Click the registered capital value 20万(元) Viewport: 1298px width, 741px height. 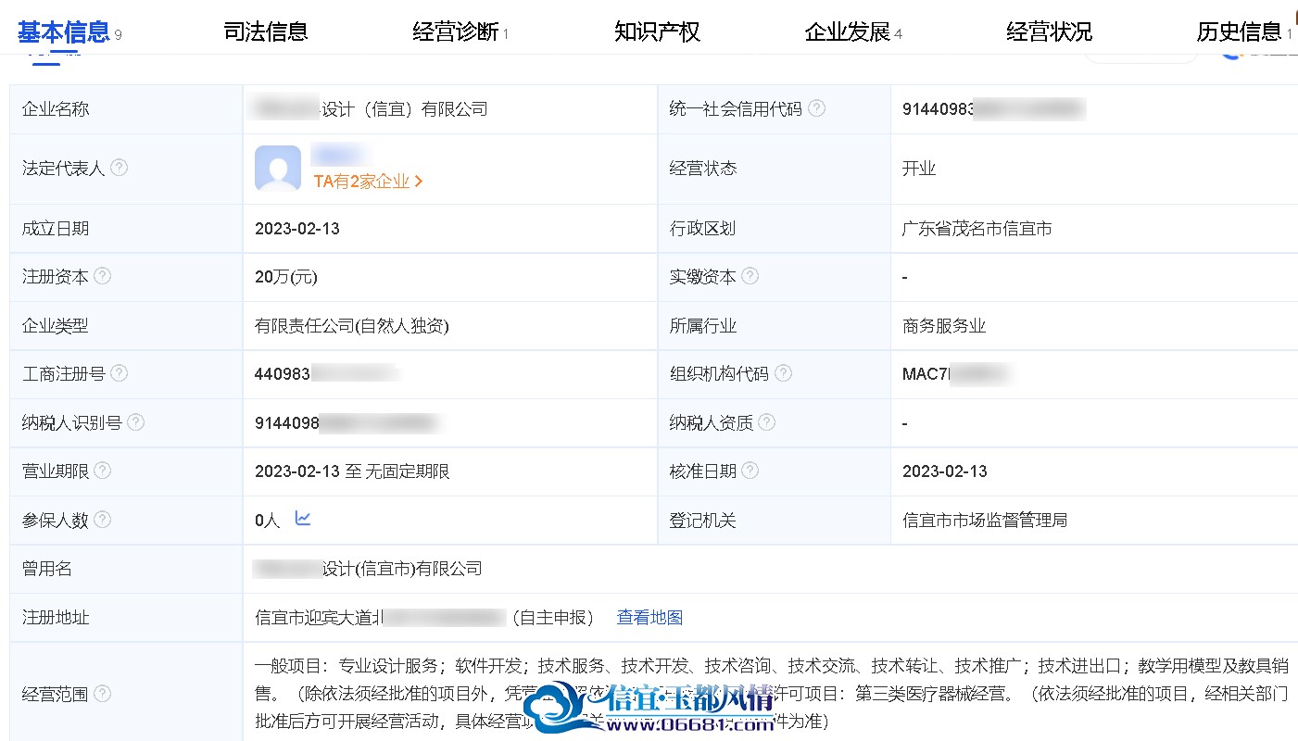[286, 277]
